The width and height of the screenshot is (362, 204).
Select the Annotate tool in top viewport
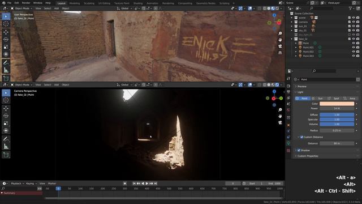(6, 63)
